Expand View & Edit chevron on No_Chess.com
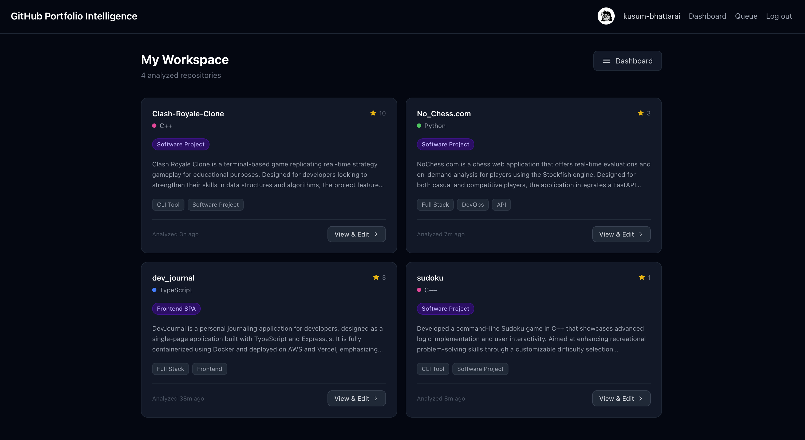805x440 pixels. pos(641,234)
